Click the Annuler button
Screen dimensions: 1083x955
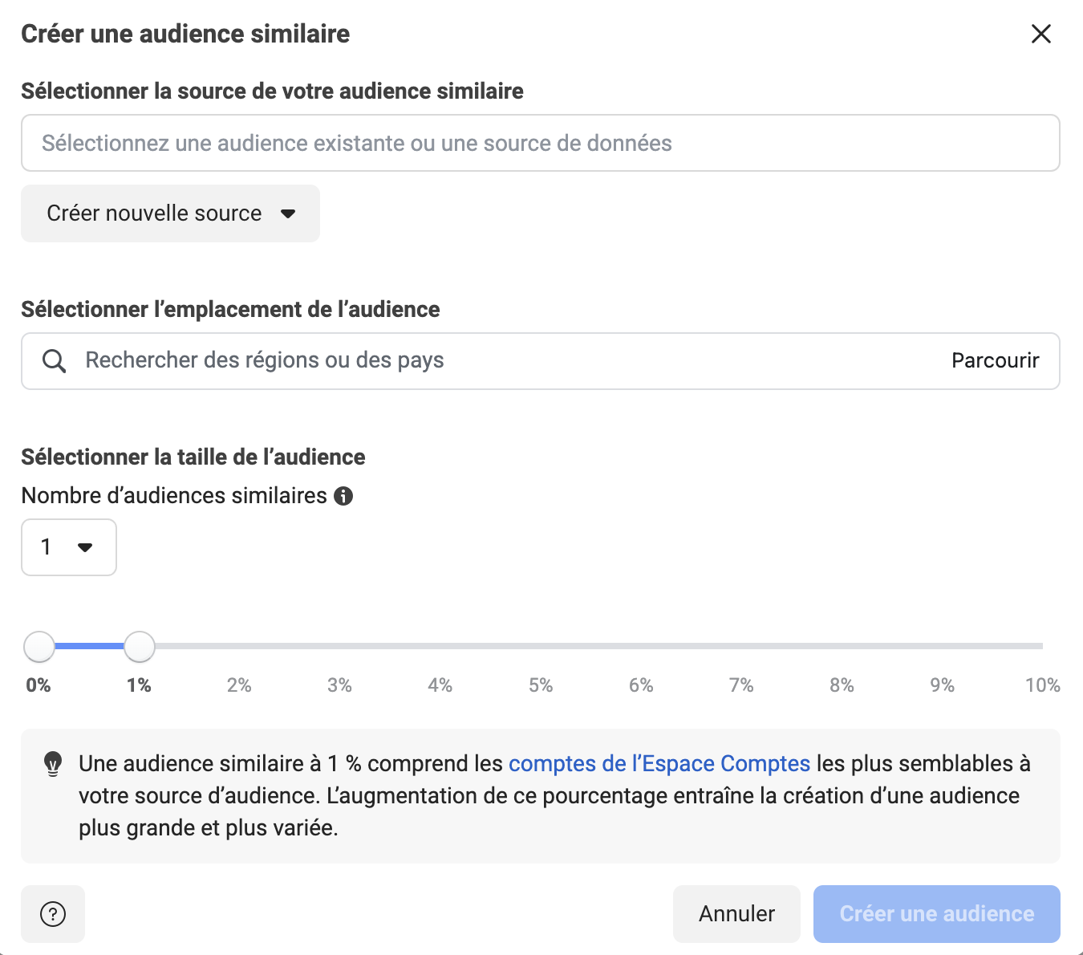[x=736, y=914]
